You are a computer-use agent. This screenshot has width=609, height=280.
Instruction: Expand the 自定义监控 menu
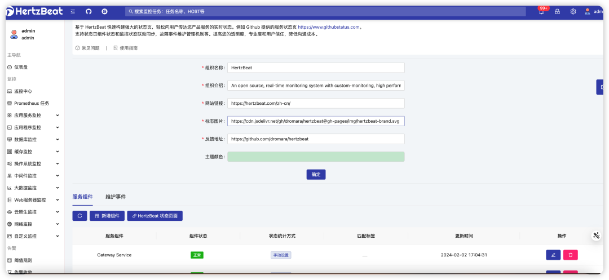tap(34, 236)
